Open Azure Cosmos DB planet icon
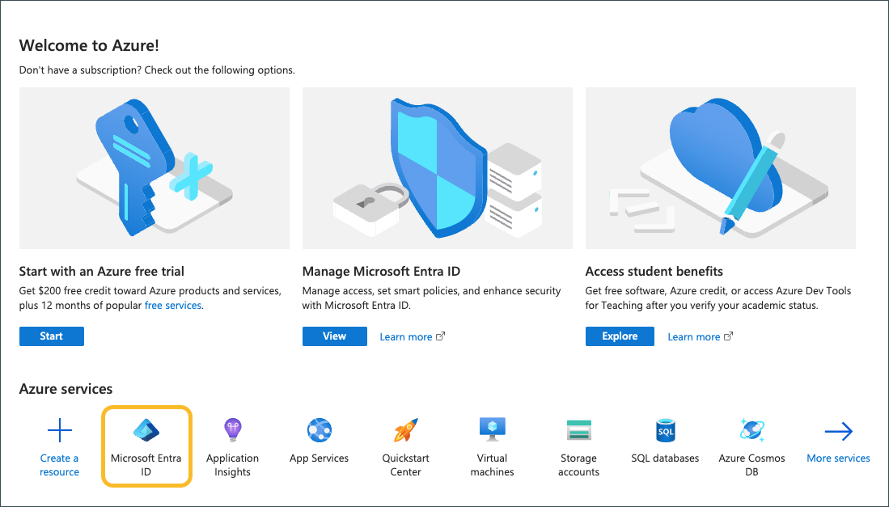Screen dimensions: 889x507 [x=751, y=430]
